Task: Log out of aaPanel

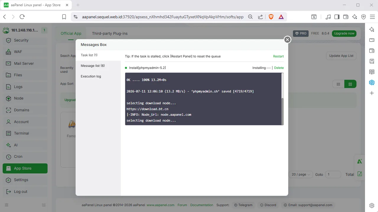Action: (x=25, y=192)
